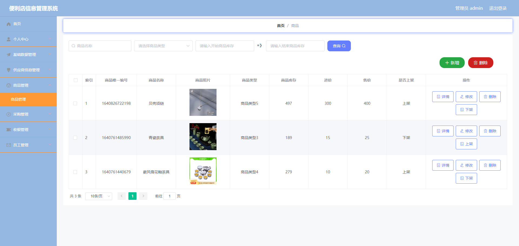Click 下架 for 贝壳项链 row
The width and height of the screenshot is (519, 246).
coord(466,110)
